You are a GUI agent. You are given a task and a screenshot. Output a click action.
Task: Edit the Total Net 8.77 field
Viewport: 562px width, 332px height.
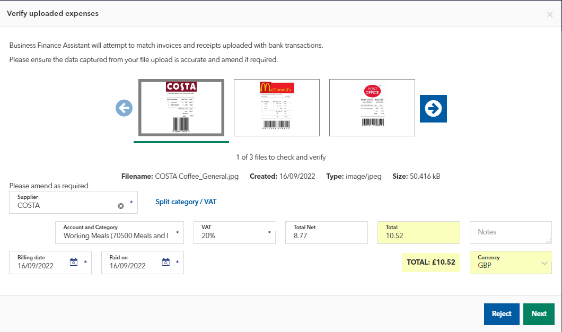(x=327, y=232)
